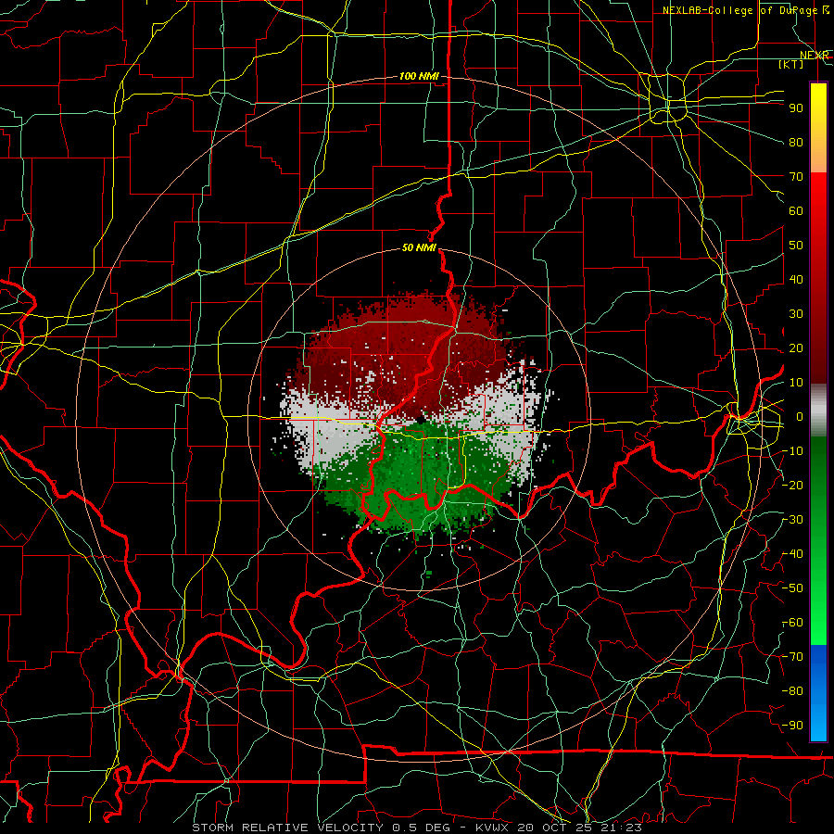Image resolution: width=834 pixels, height=834 pixels.
Task: Click the 20 OCT 25 date text
Action: tap(561, 828)
